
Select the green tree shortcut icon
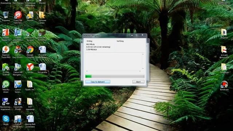pyautogui.click(x=30, y=35)
